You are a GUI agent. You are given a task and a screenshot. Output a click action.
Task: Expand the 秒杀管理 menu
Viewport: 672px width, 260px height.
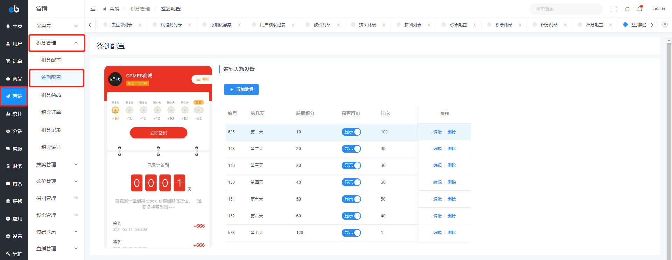(x=56, y=215)
